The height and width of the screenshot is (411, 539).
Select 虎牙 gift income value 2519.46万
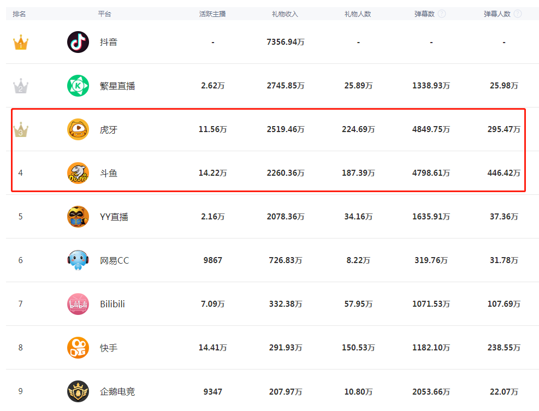point(286,129)
